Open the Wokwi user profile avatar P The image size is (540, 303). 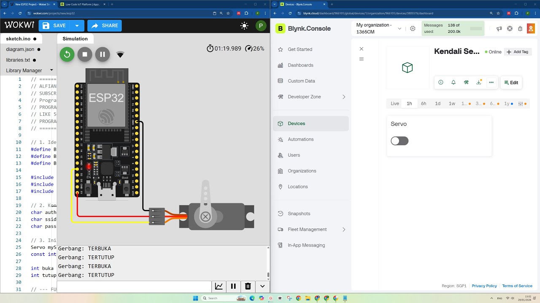tap(261, 26)
